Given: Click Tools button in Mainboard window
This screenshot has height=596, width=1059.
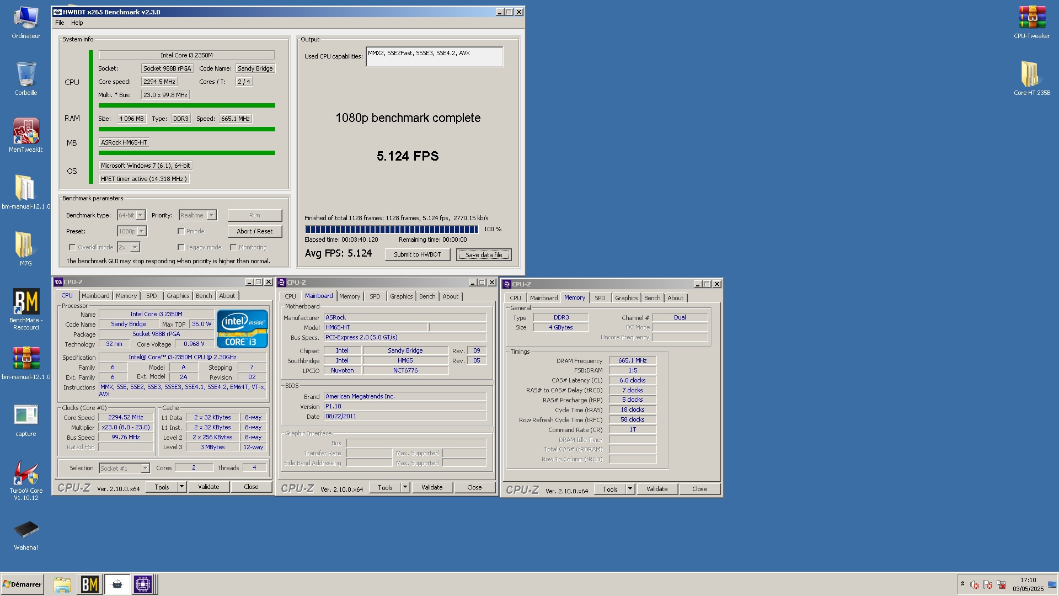Looking at the screenshot, I should coord(385,487).
